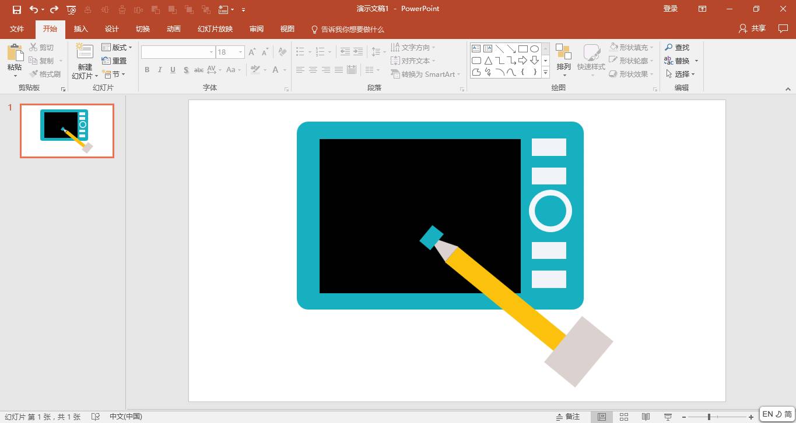Expand the Section (节) dropdown

[x=113, y=74]
